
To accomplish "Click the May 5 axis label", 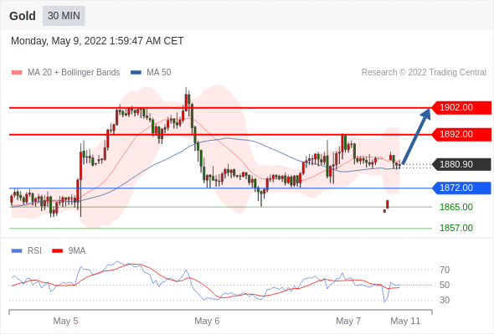I will pos(65,321).
